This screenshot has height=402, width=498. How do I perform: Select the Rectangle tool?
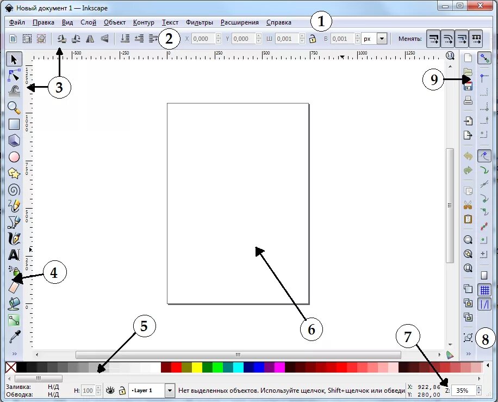click(14, 124)
